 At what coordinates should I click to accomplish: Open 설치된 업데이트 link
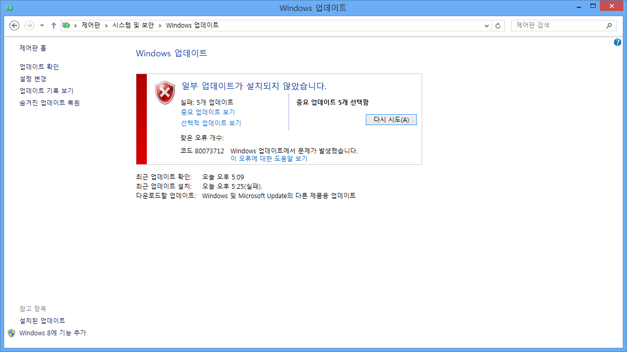(42, 321)
